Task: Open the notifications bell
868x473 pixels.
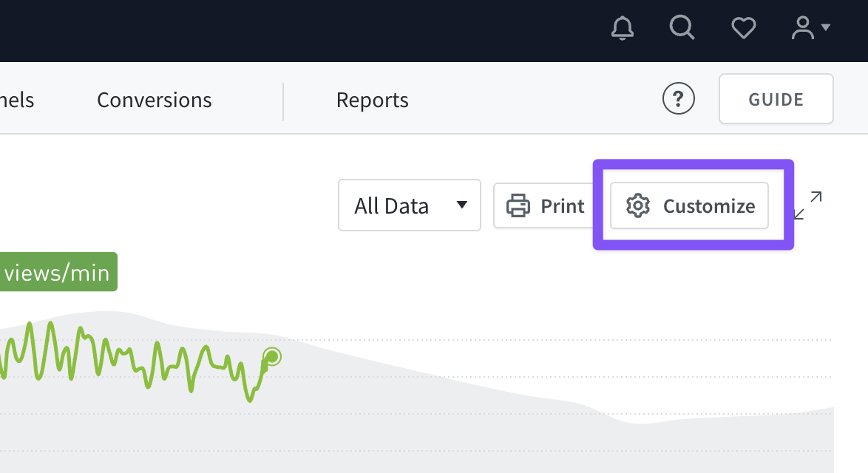Action: [x=623, y=28]
